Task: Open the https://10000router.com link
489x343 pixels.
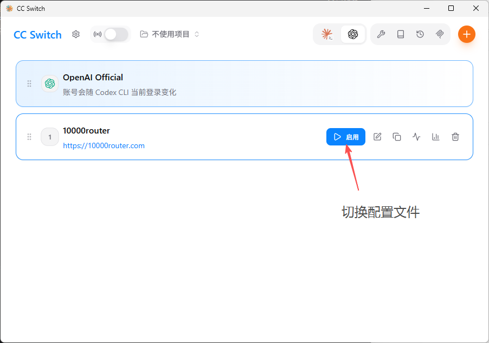Action: click(x=104, y=146)
